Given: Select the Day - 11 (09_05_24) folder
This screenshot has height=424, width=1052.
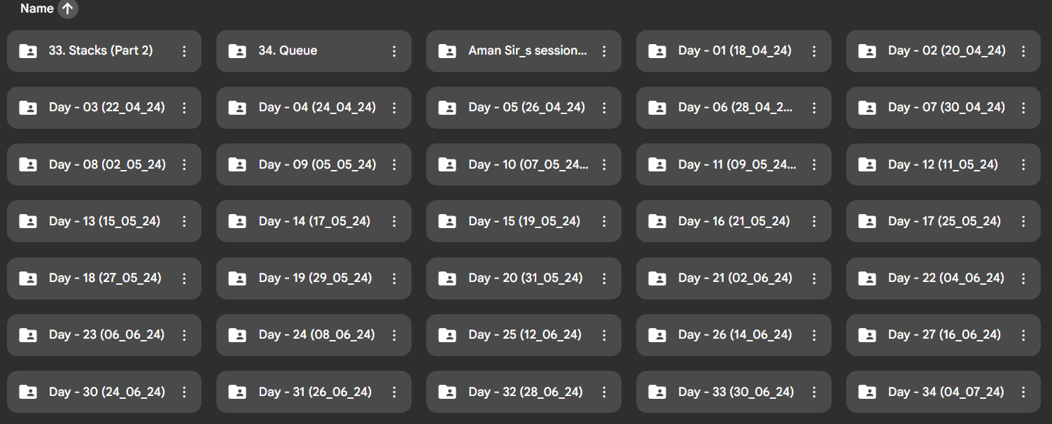Looking at the screenshot, I should (x=736, y=164).
